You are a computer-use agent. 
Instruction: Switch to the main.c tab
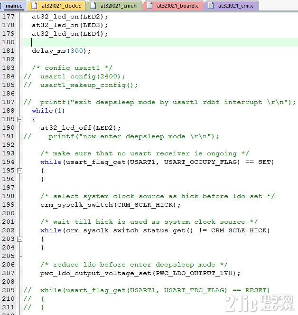point(13,6)
